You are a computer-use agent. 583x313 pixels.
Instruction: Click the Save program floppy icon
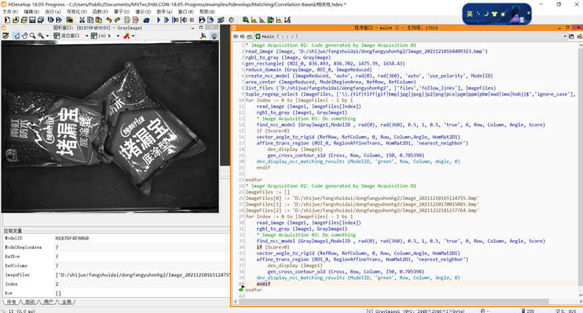[x=32, y=20]
